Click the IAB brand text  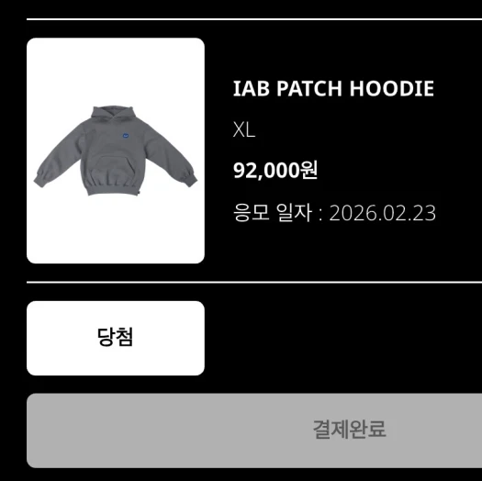pos(252,88)
